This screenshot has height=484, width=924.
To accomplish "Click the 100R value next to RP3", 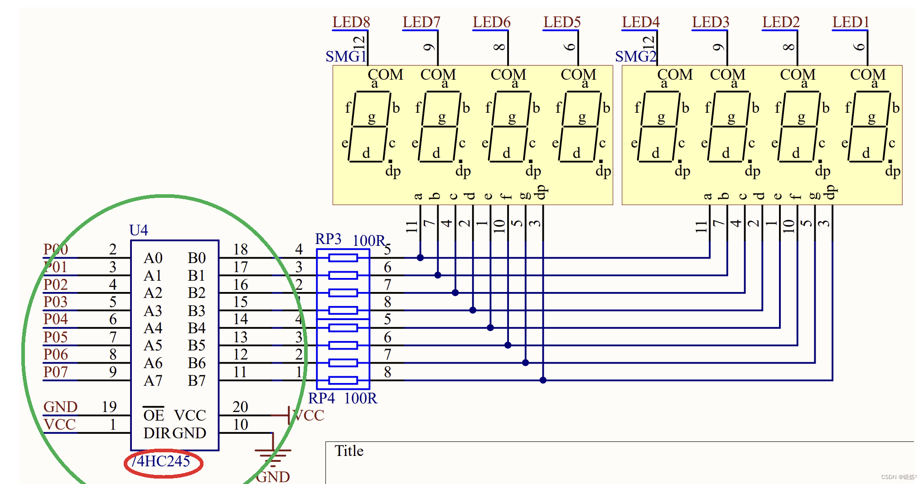I will [368, 240].
